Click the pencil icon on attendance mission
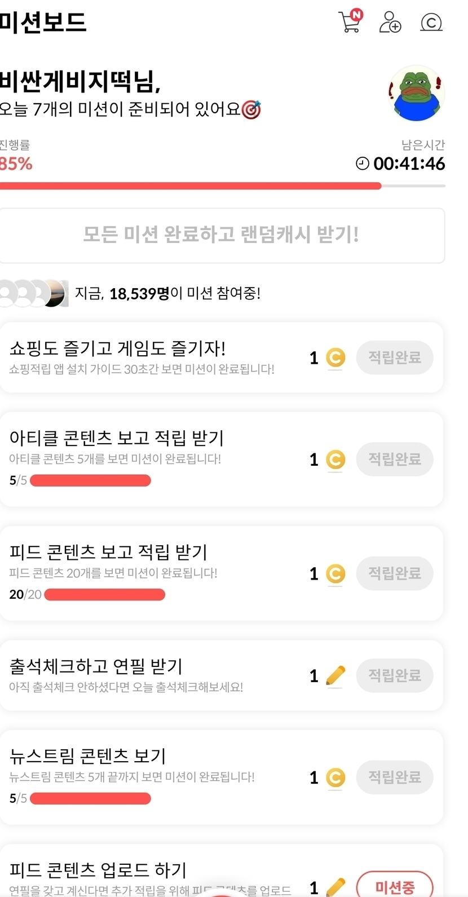Screen dimensions: 468x897 [x=335, y=675]
